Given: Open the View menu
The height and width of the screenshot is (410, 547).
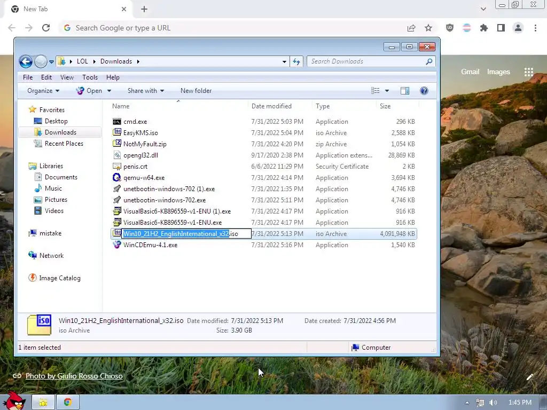Looking at the screenshot, I should tap(67, 77).
